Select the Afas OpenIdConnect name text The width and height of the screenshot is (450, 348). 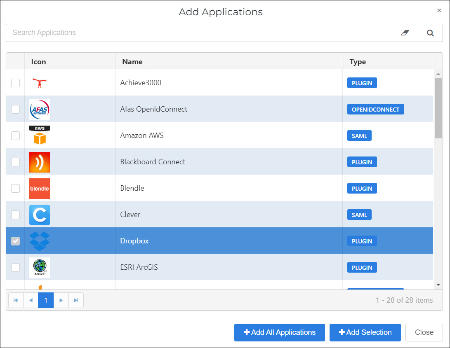tap(153, 109)
